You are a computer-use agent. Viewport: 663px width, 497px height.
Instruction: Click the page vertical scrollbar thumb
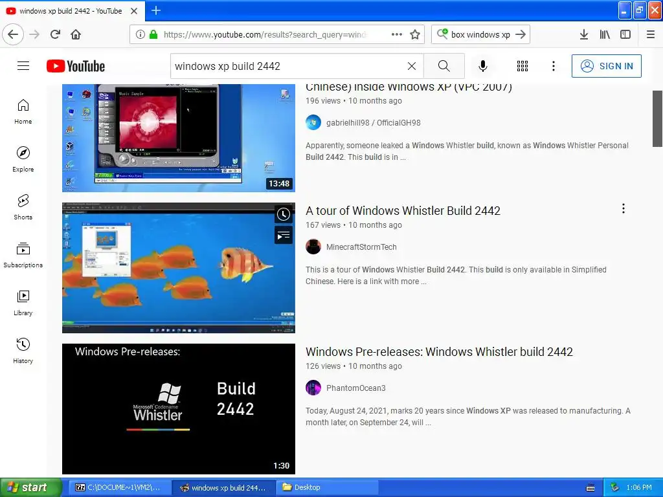657,118
